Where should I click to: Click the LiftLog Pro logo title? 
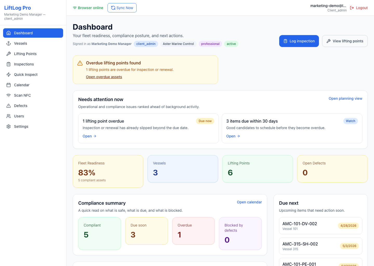17,8
